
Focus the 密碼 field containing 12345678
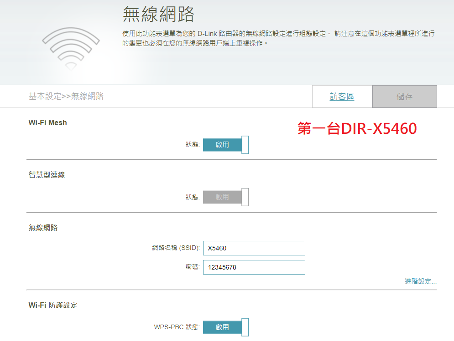pos(254,267)
